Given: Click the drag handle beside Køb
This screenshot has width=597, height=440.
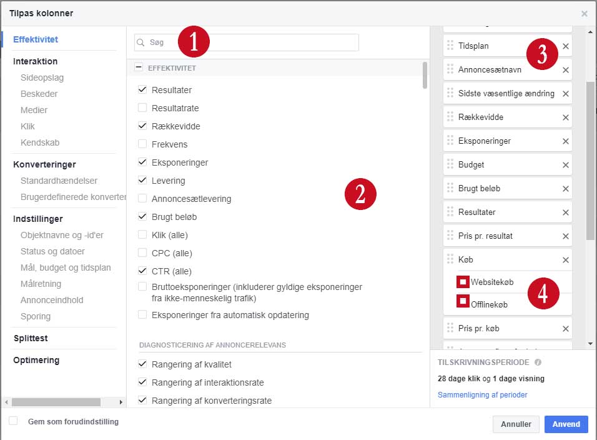Looking at the screenshot, I should (451, 259).
